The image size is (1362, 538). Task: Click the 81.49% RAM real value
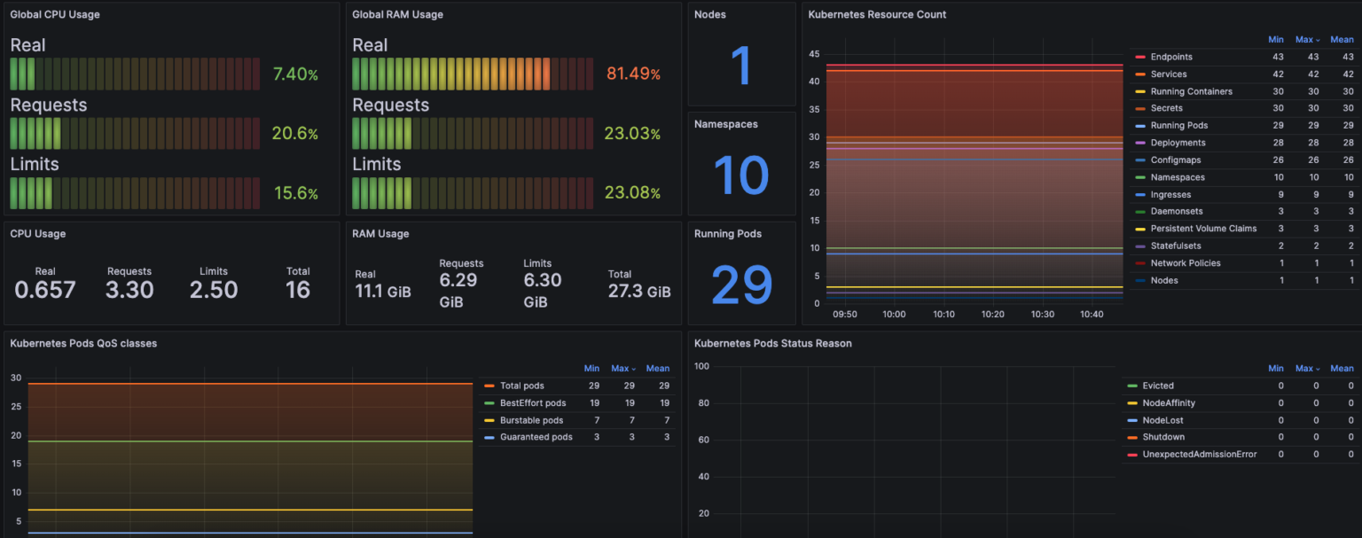633,74
